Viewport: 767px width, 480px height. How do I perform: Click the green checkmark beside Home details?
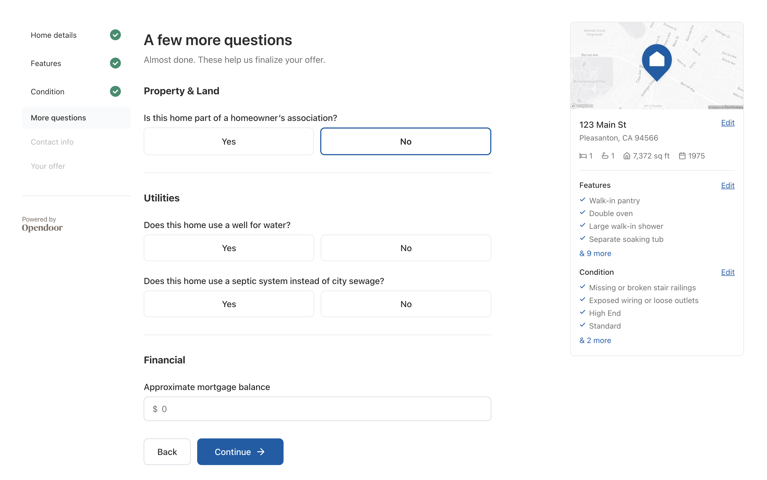pos(115,35)
